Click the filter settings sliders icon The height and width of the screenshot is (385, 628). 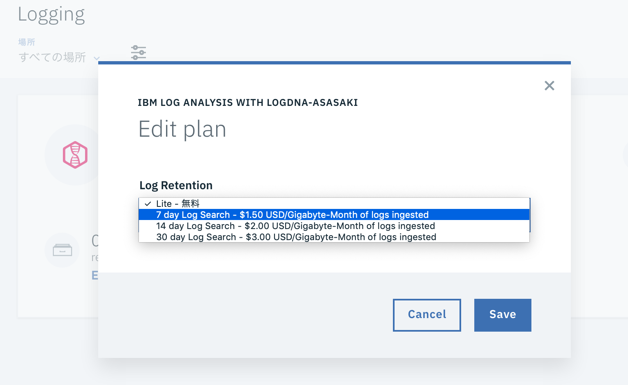[138, 52]
